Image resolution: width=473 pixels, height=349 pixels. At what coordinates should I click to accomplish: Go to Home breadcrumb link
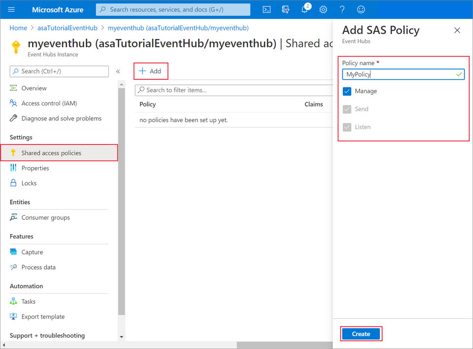click(18, 28)
